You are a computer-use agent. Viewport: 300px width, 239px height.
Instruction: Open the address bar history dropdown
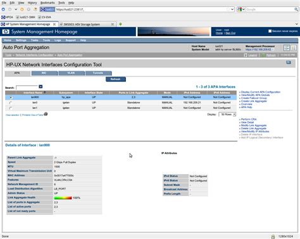tap(232, 9)
